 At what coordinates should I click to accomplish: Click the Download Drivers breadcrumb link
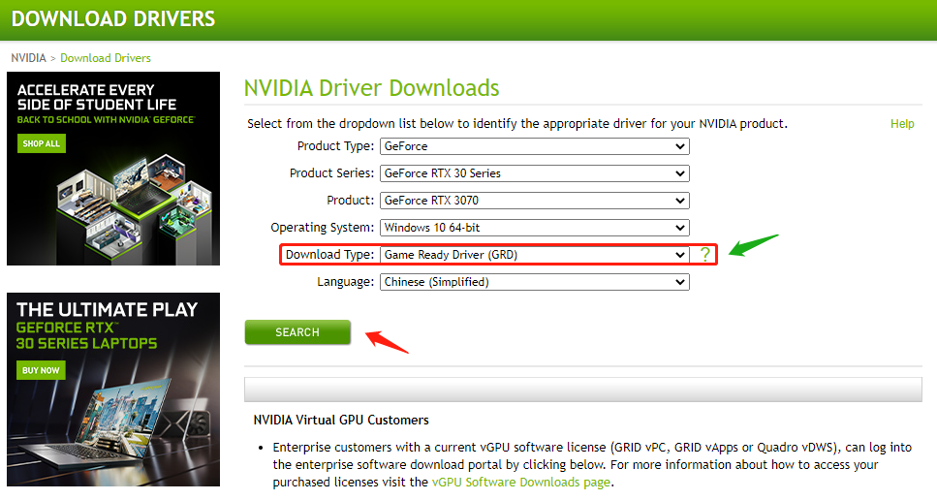[x=106, y=58]
